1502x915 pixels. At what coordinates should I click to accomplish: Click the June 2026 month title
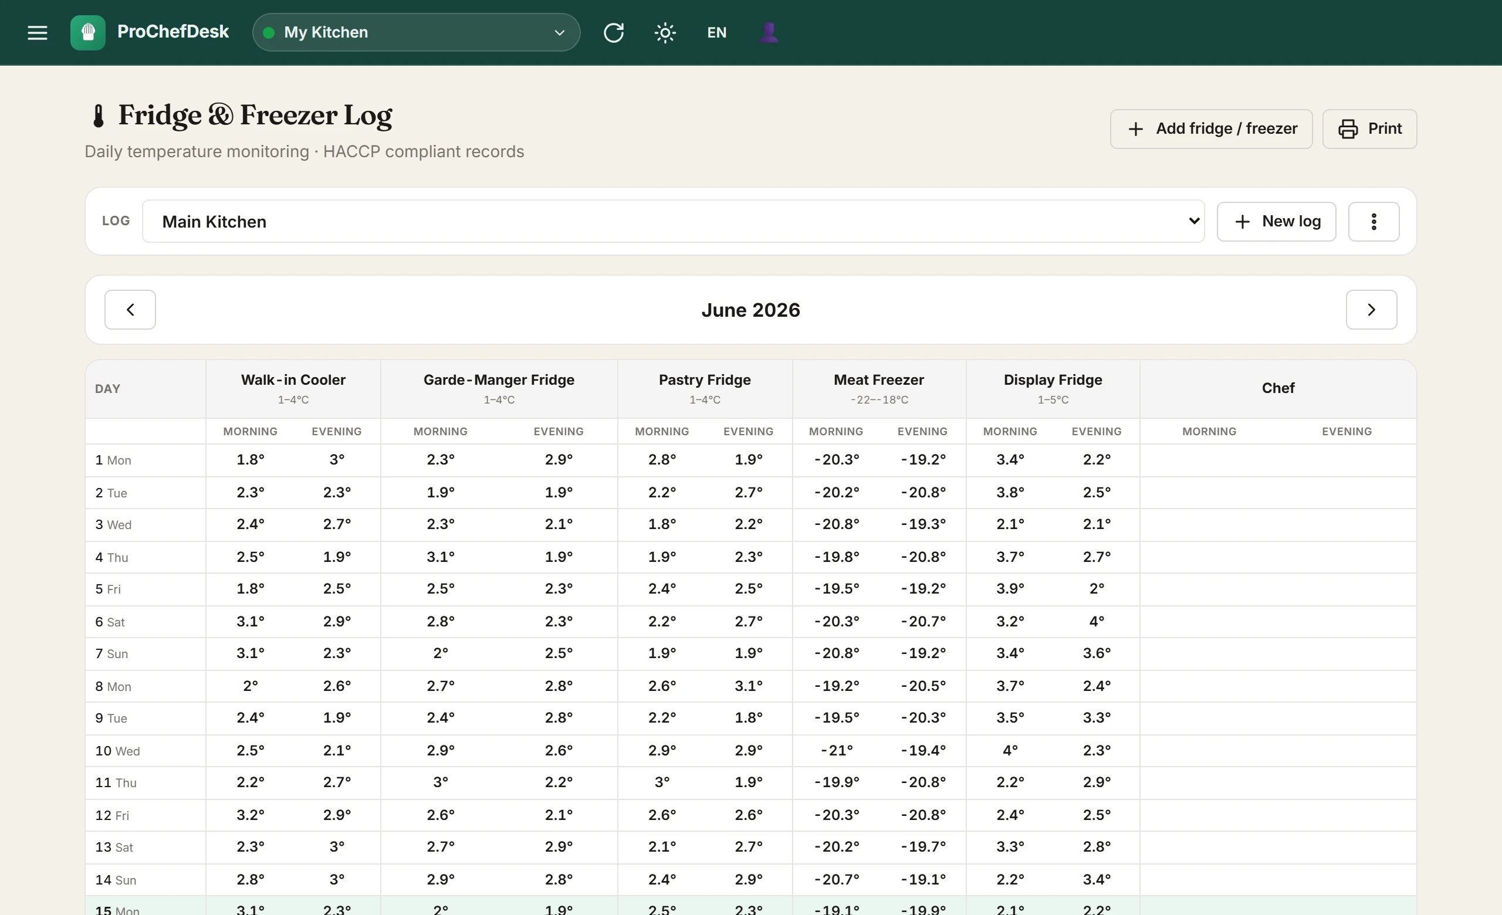coord(750,310)
